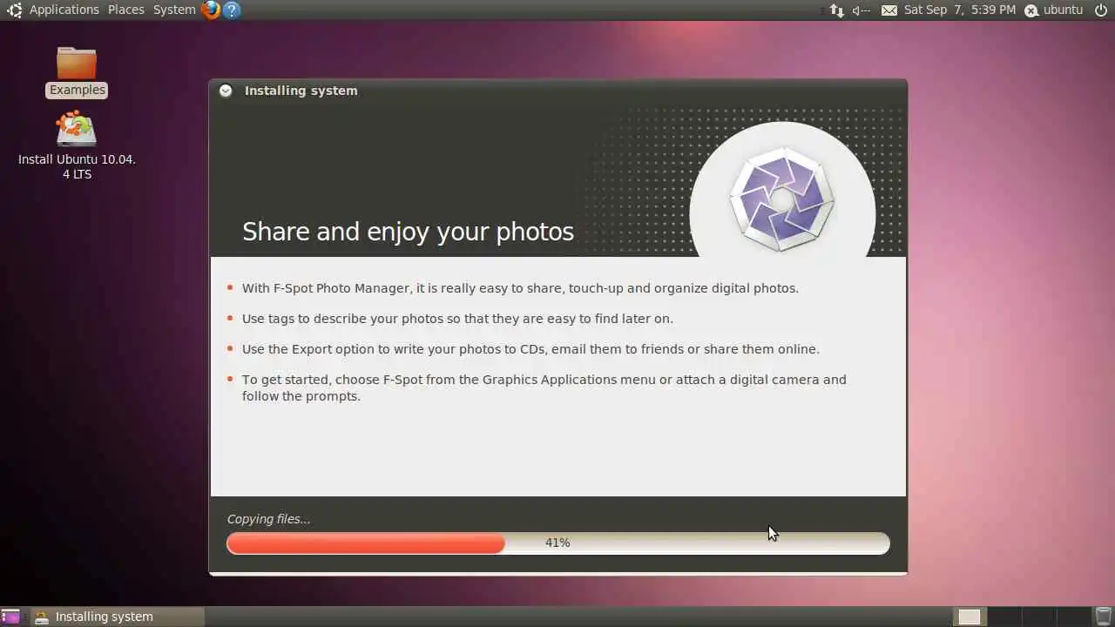Screen dimensions: 1115x627
Task: Open the volume speaker indicator
Action: pos(861,10)
